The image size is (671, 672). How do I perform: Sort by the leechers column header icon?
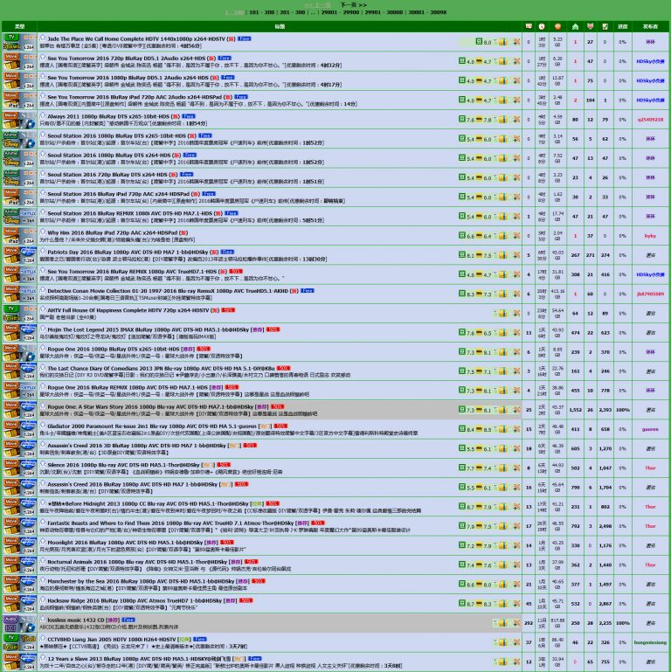590,26
